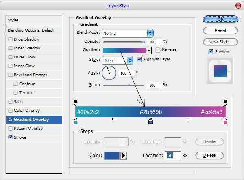Select Blending Options: Default in the list

31,30
